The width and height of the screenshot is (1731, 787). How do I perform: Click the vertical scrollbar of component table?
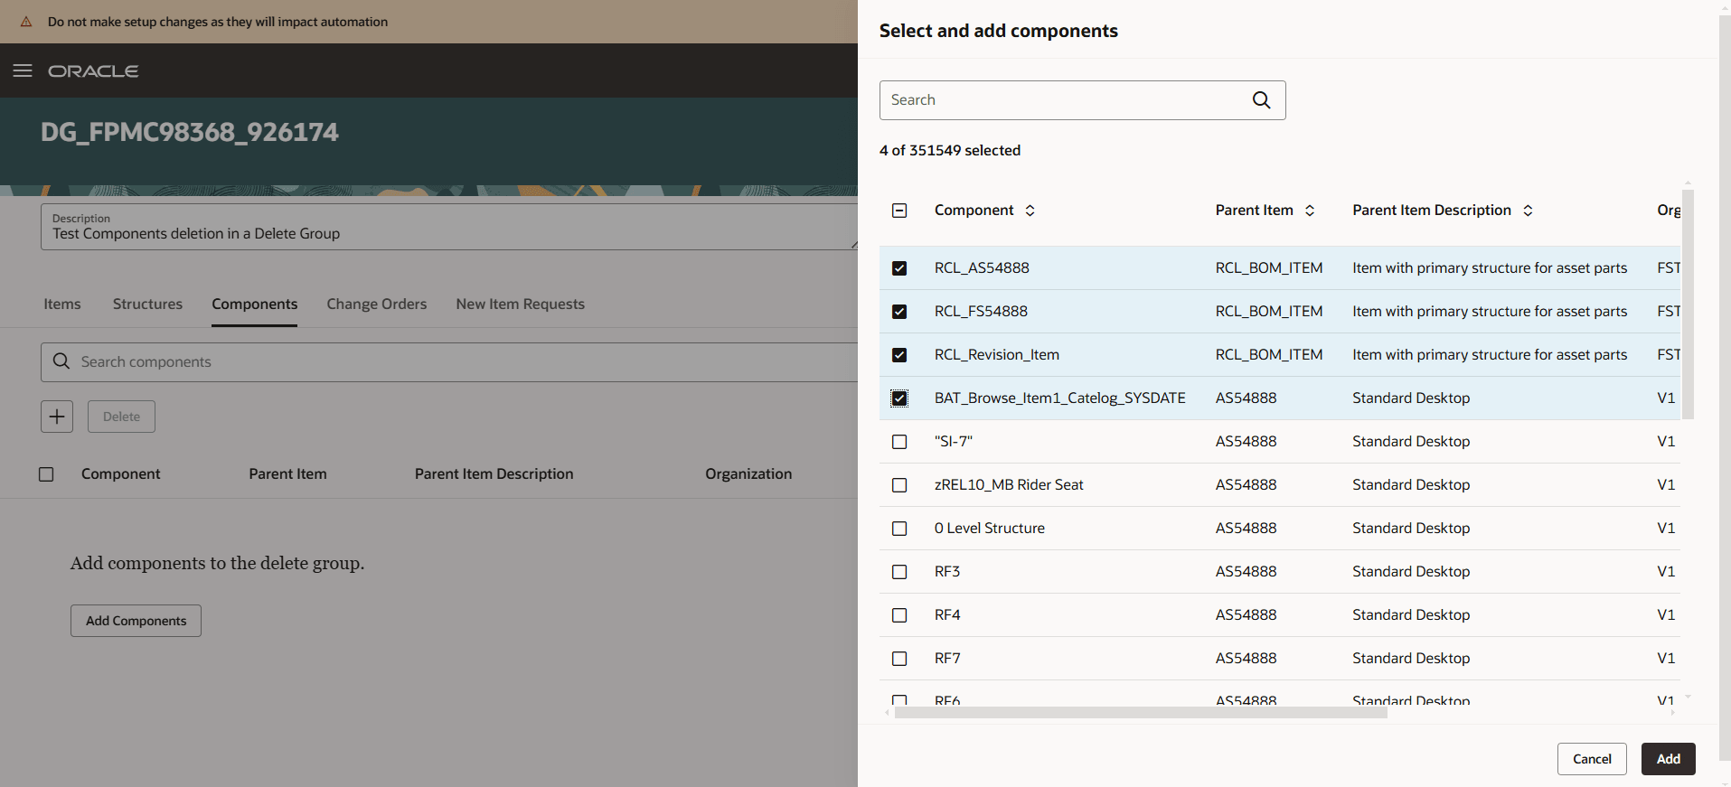click(1688, 304)
